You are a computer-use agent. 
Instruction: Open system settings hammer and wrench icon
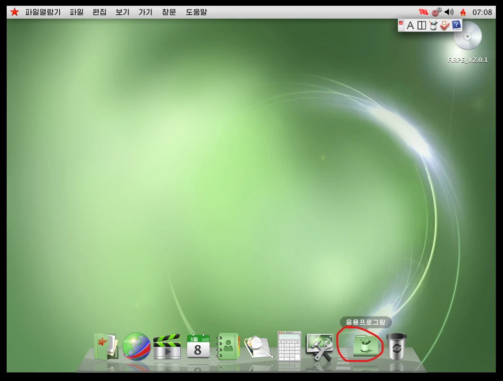click(320, 347)
